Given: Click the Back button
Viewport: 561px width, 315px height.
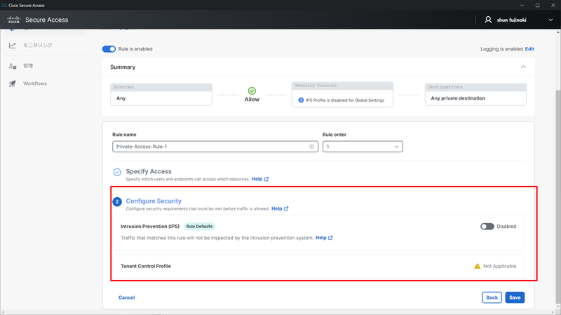Looking at the screenshot, I should tap(492, 297).
